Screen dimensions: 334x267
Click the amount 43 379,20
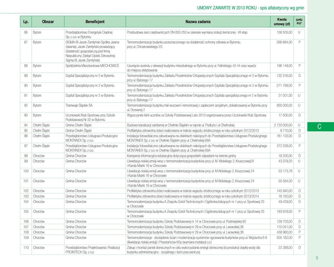tap(285, 161)
